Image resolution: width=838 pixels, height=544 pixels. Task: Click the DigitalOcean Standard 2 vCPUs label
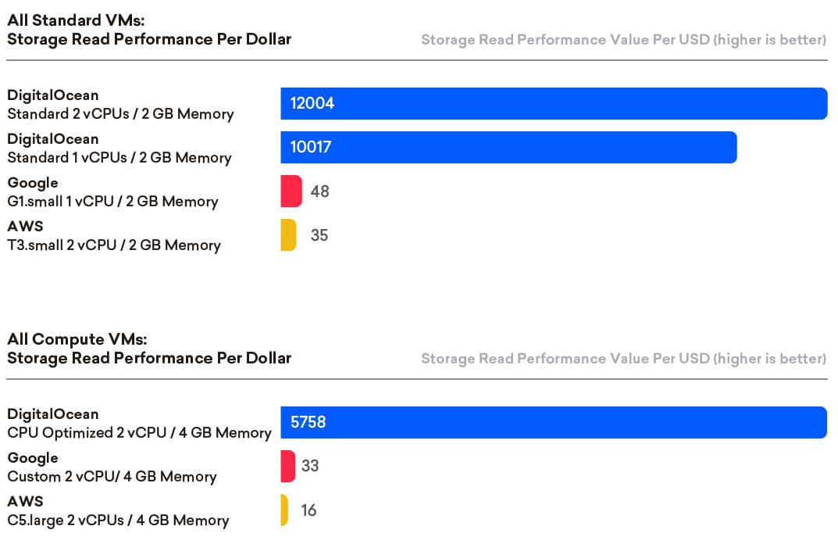pos(120,105)
